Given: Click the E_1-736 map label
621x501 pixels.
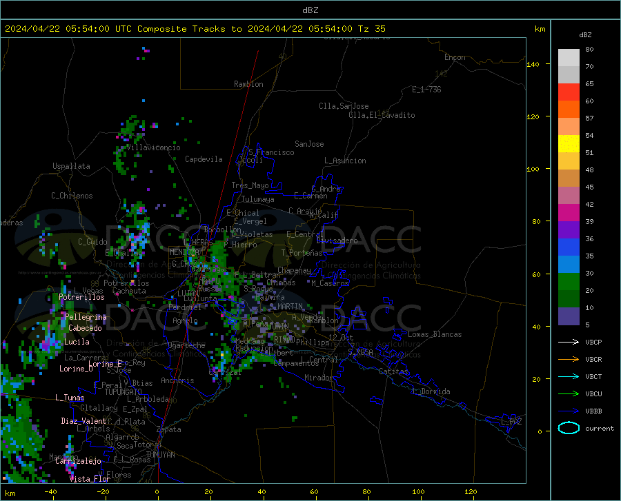Looking at the screenshot, I should (x=426, y=90).
